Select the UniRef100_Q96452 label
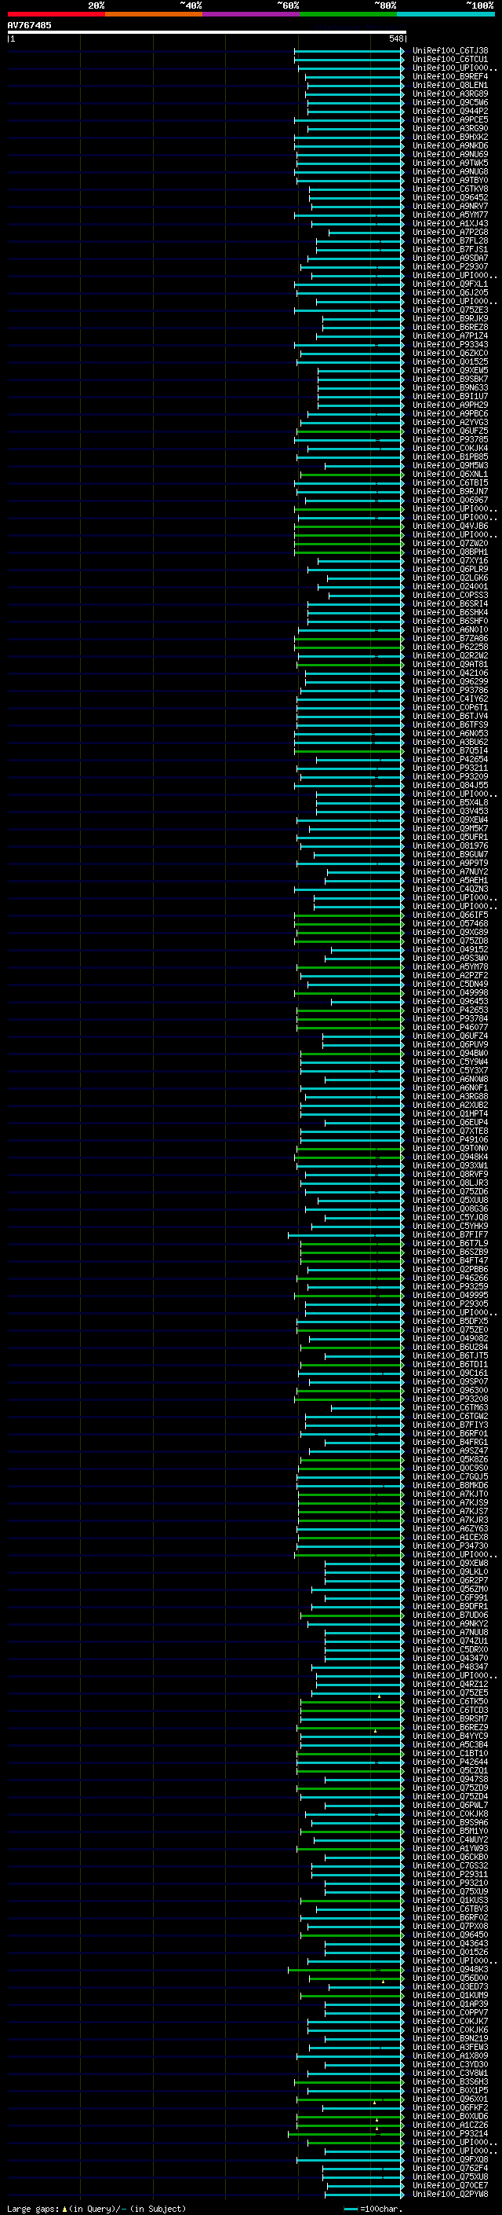 click(450, 198)
